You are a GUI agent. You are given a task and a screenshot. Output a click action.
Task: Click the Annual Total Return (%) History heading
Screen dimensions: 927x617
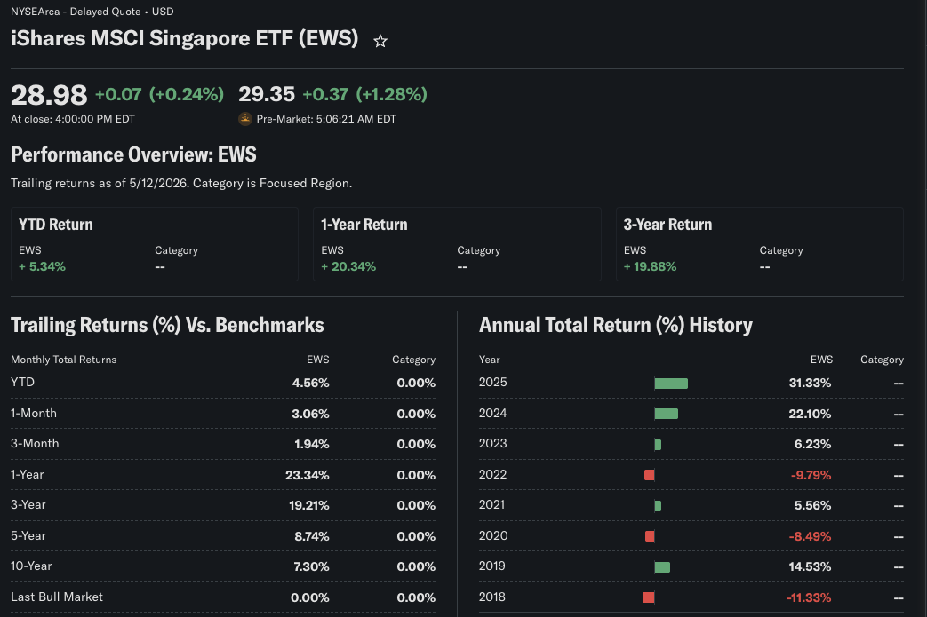(615, 325)
